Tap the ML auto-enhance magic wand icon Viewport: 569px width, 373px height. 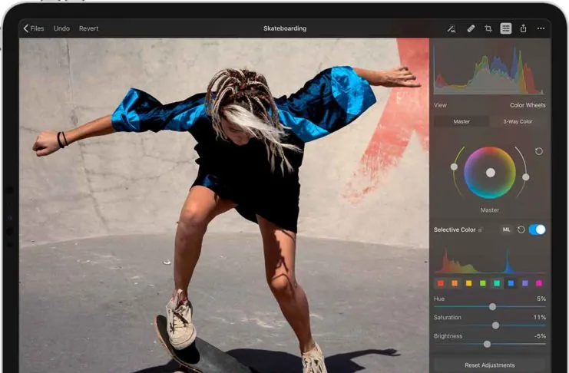coord(451,28)
